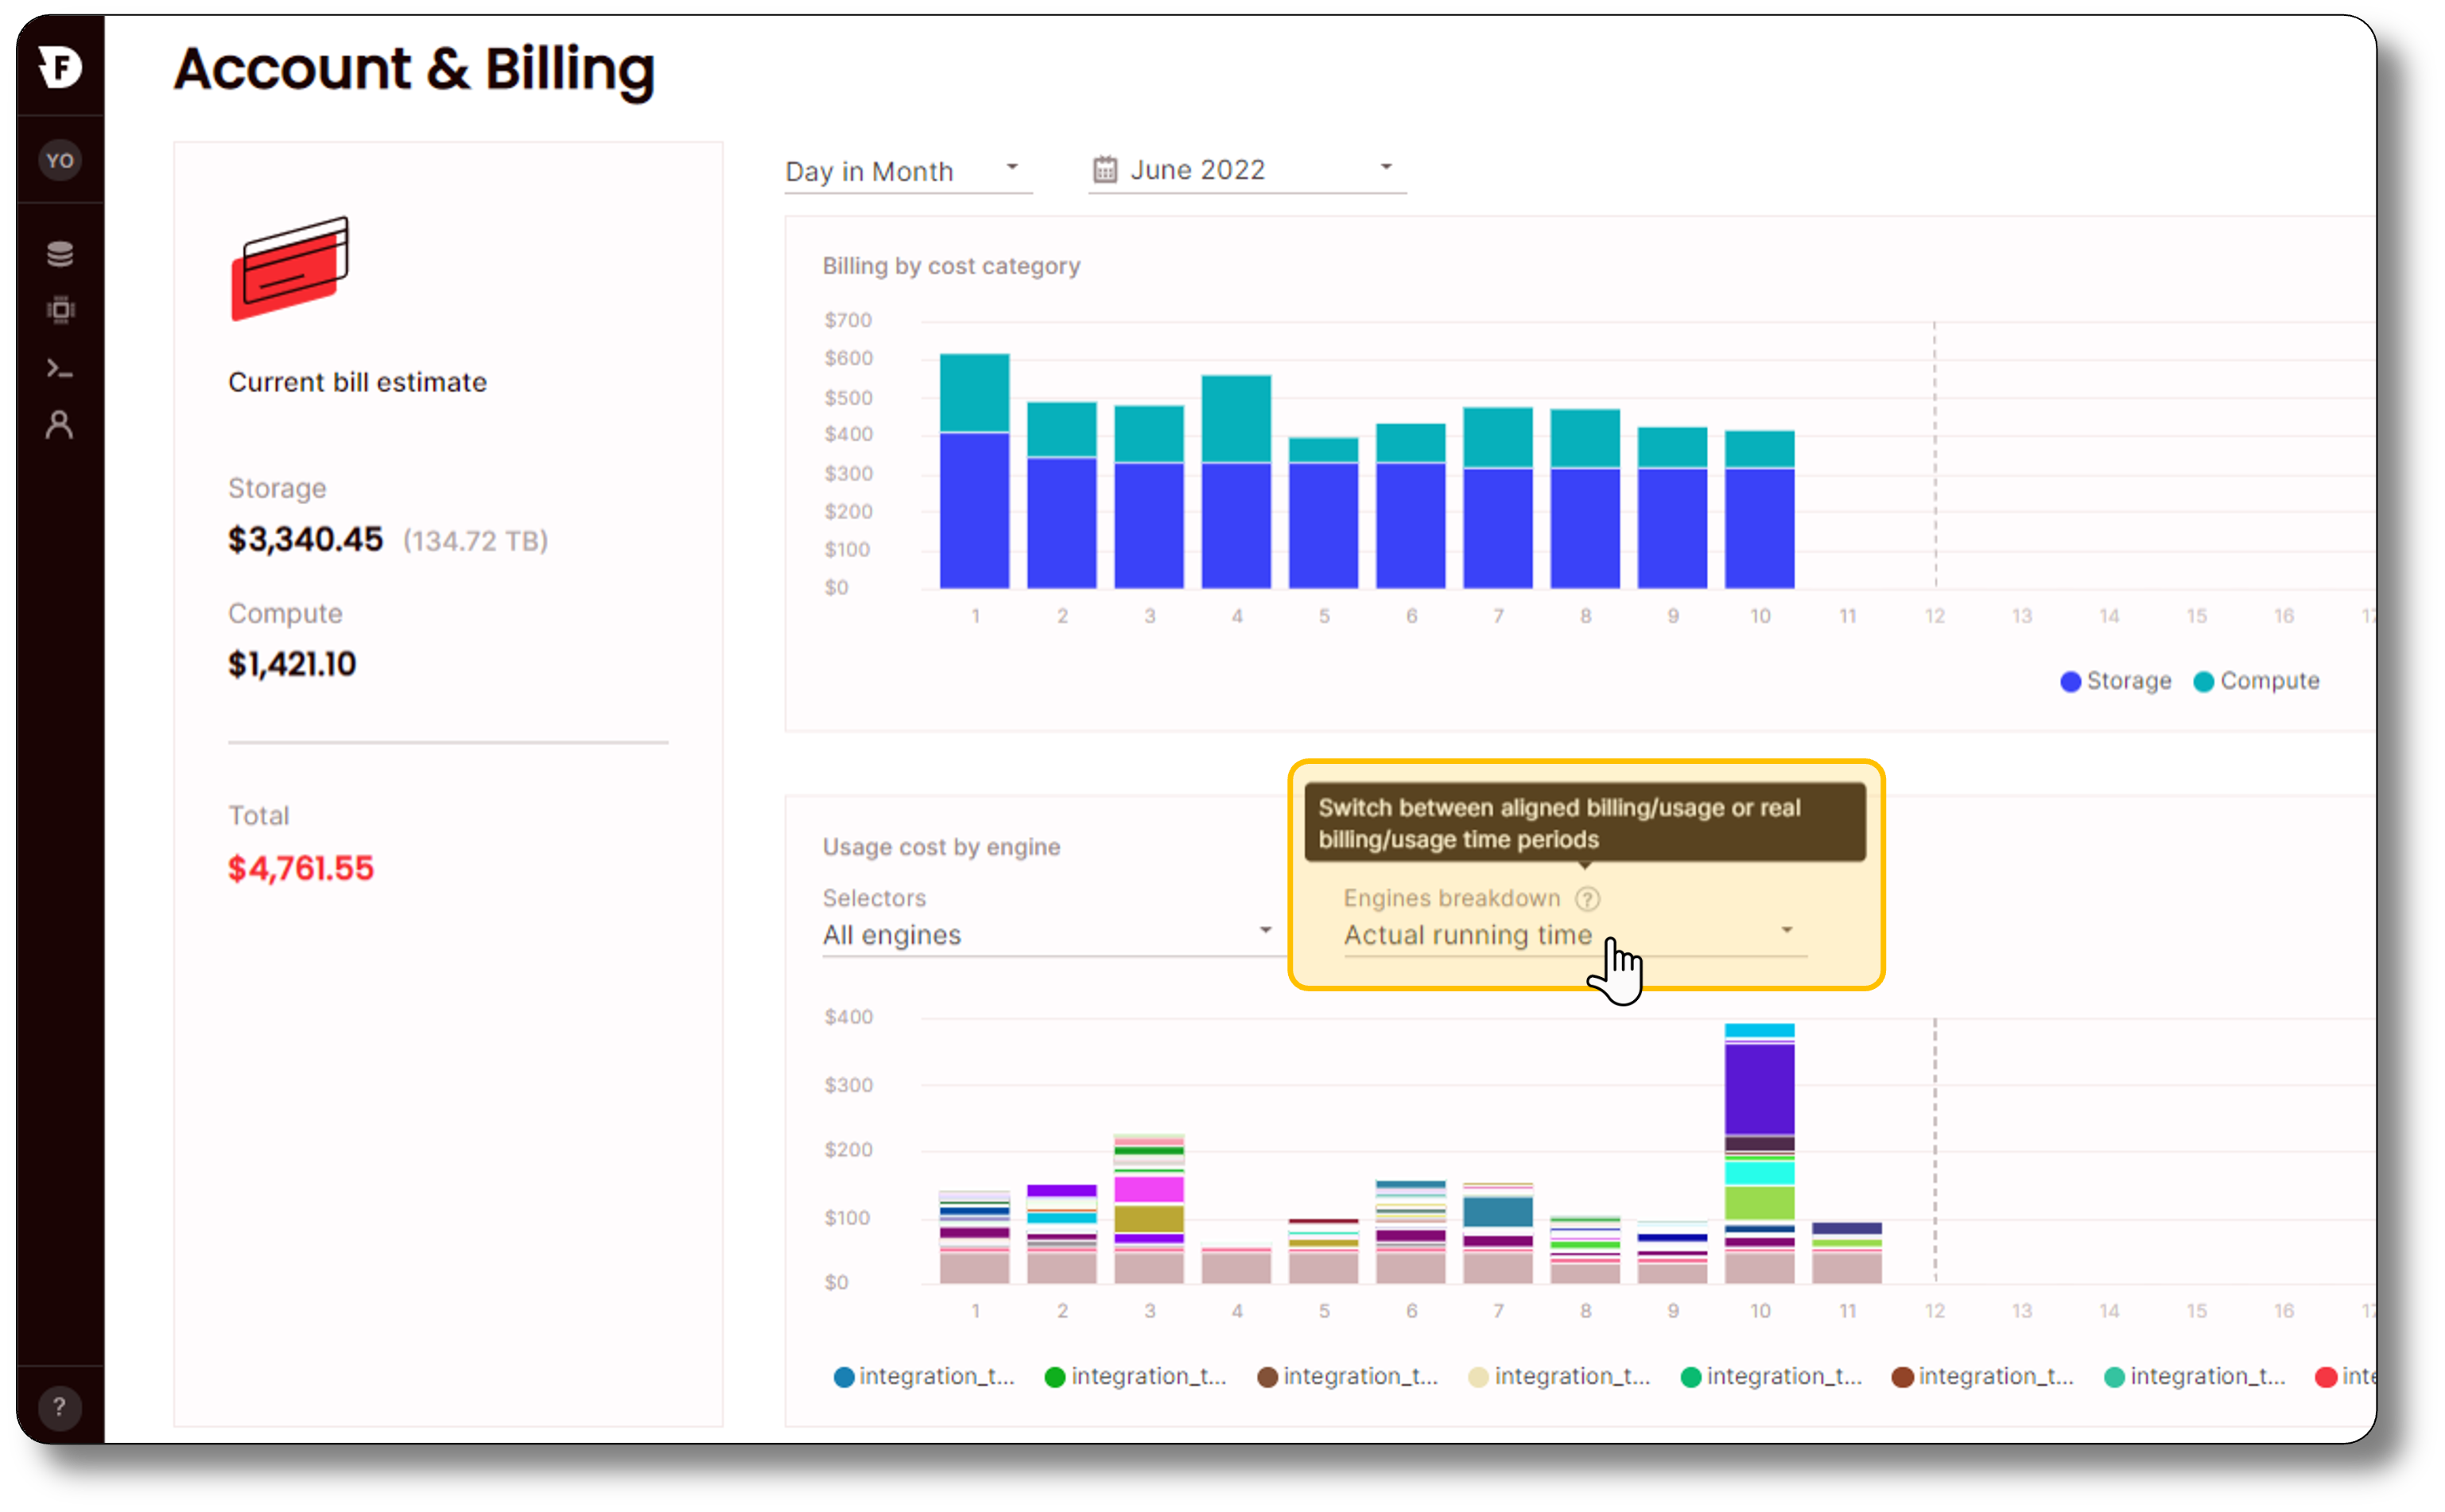2445x1512 pixels.
Task: Click the Compute amount $1,421.10
Action: [292, 664]
